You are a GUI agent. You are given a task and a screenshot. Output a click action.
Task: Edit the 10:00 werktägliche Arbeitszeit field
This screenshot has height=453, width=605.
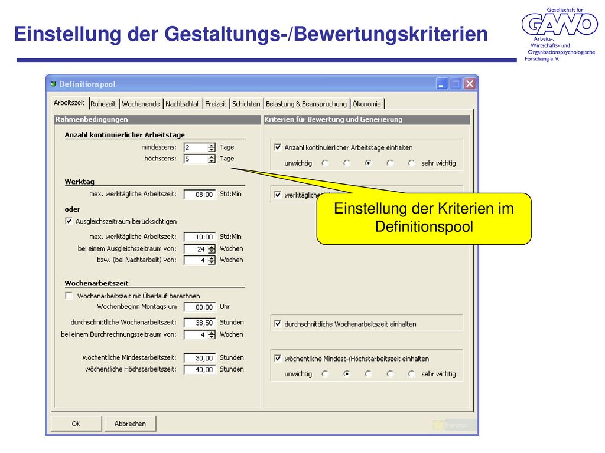pyautogui.click(x=200, y=237)
